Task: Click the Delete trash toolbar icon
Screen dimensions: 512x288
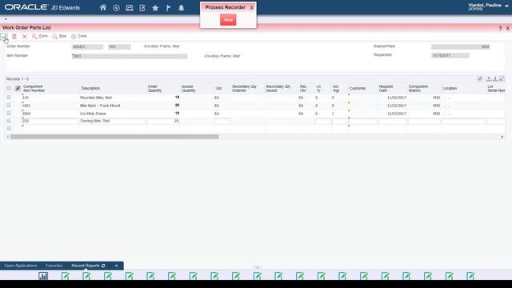Action: 14,37
